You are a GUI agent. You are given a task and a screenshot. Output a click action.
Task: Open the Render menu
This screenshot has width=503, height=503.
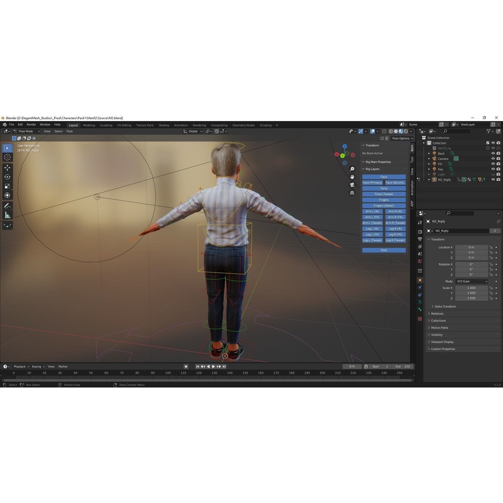(31, 124)
